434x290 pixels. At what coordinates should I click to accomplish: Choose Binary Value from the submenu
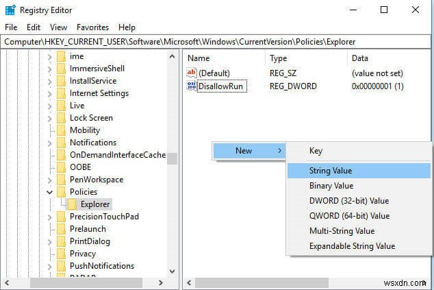click(x=359, y=186)
